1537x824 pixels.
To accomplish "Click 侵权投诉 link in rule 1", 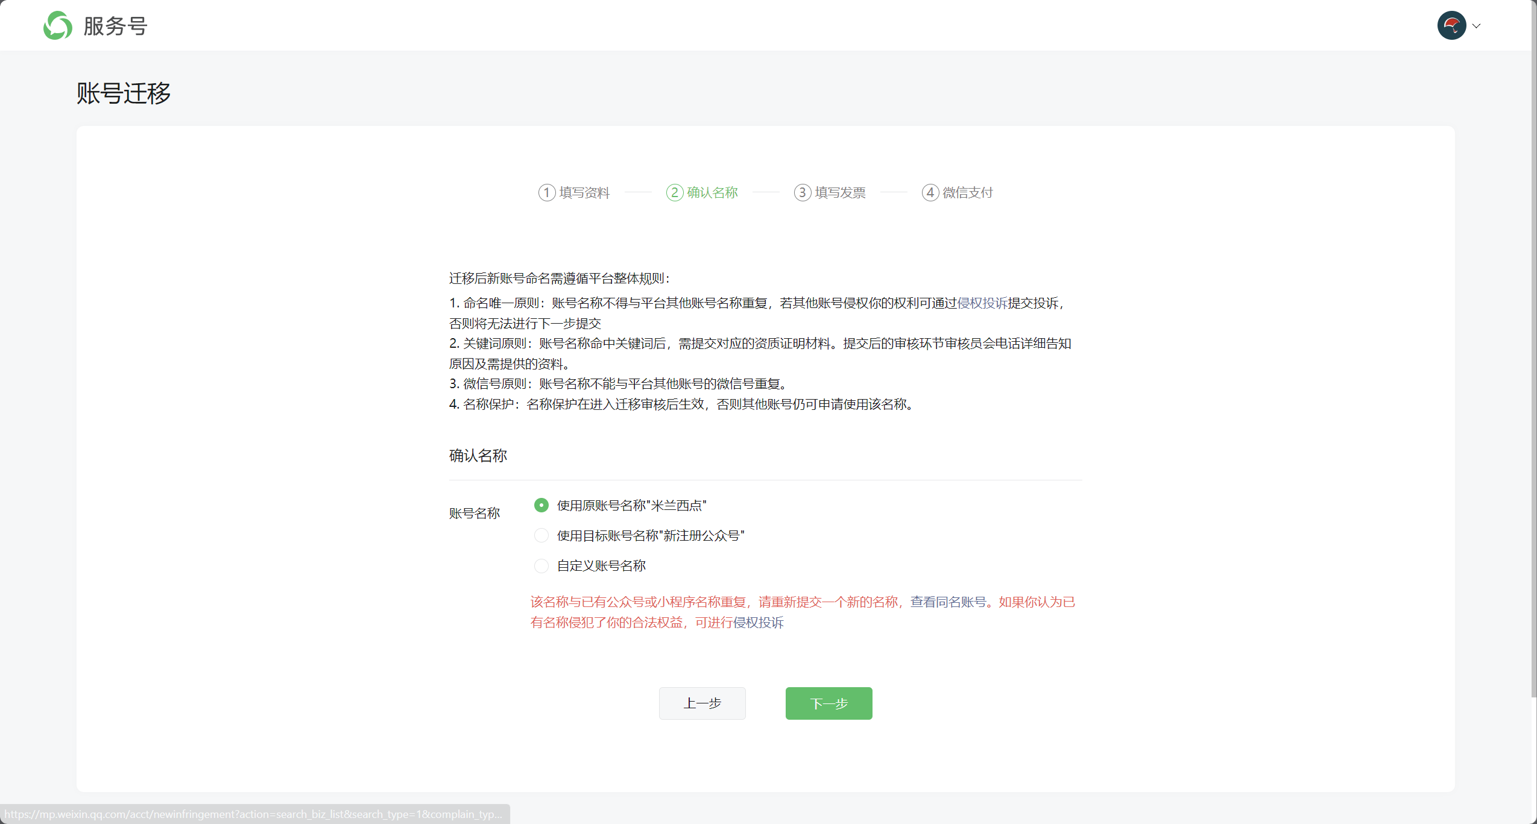I will 982,303.
